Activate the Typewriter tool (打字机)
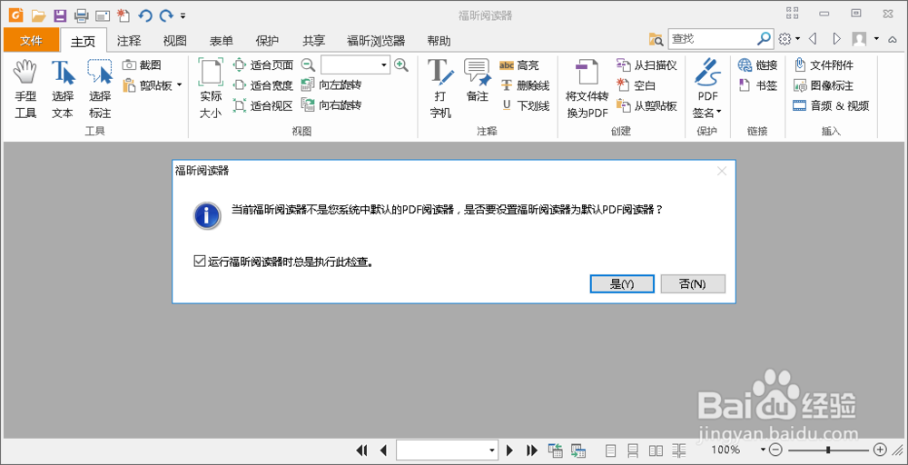 [440, 89]
